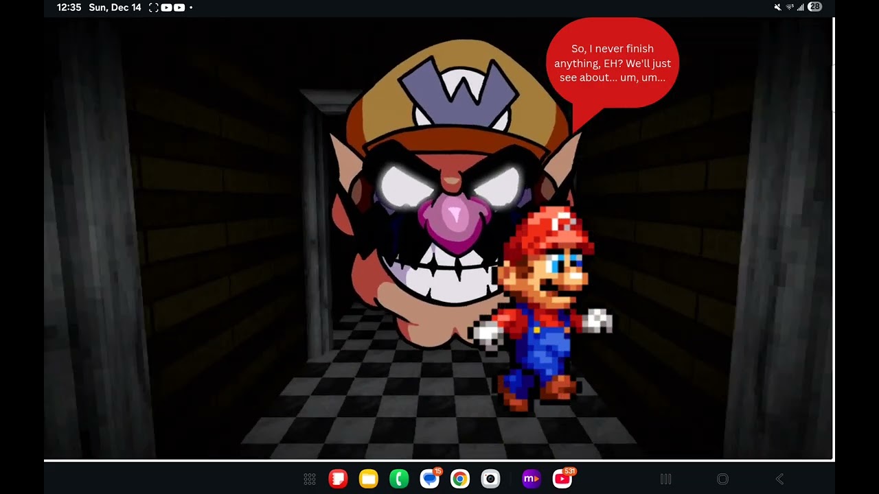This screenshot has height=494, width=879.
Task: Tap first YouTube notification icon in status bar
Action: pyautogui.click(x=166, y=8)
